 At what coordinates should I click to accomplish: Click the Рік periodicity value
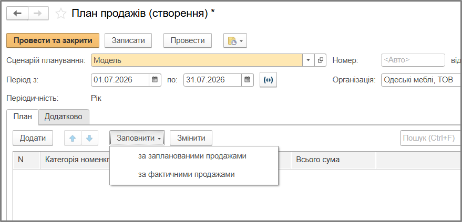click(96, 98)
